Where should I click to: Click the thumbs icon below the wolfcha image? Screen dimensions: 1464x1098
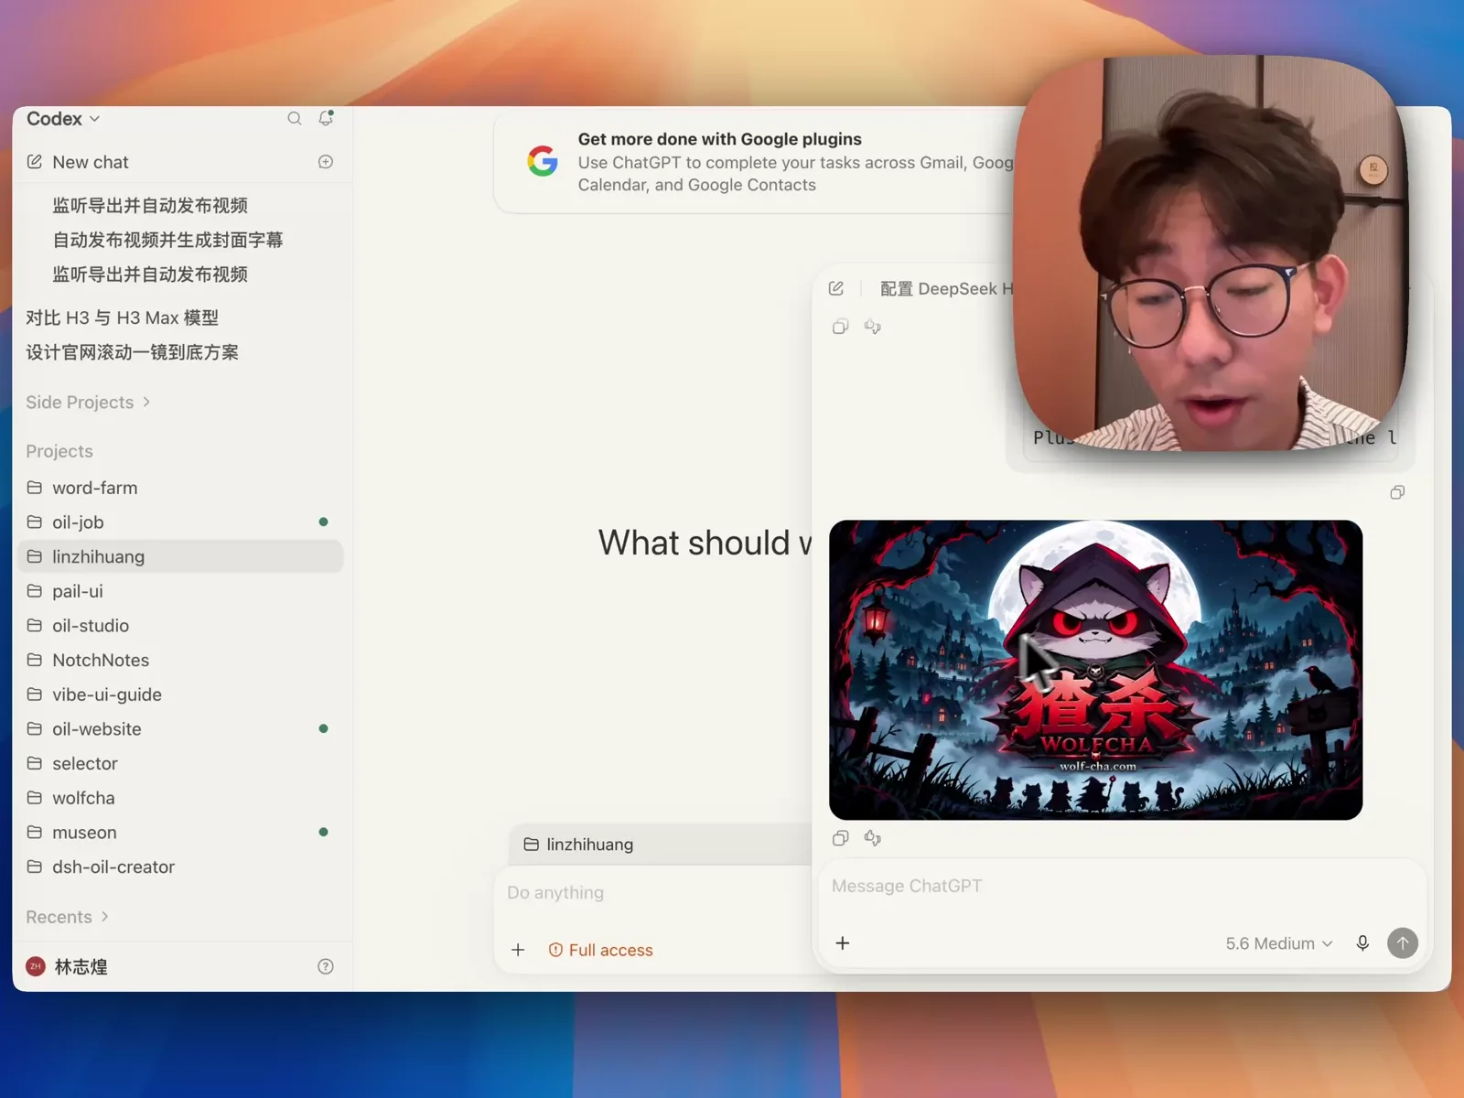(873, 838)
